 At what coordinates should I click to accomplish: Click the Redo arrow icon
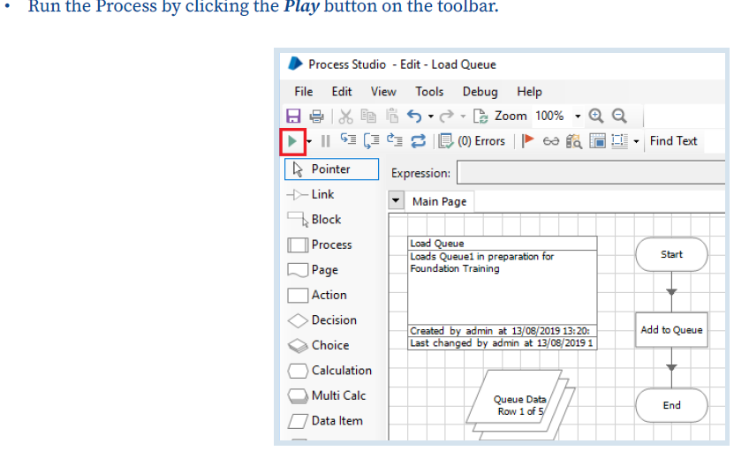pos(447,116)
